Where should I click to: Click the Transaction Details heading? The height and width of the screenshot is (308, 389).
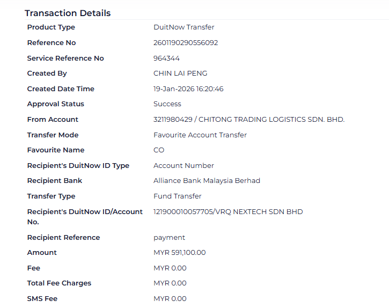point(68,13)
